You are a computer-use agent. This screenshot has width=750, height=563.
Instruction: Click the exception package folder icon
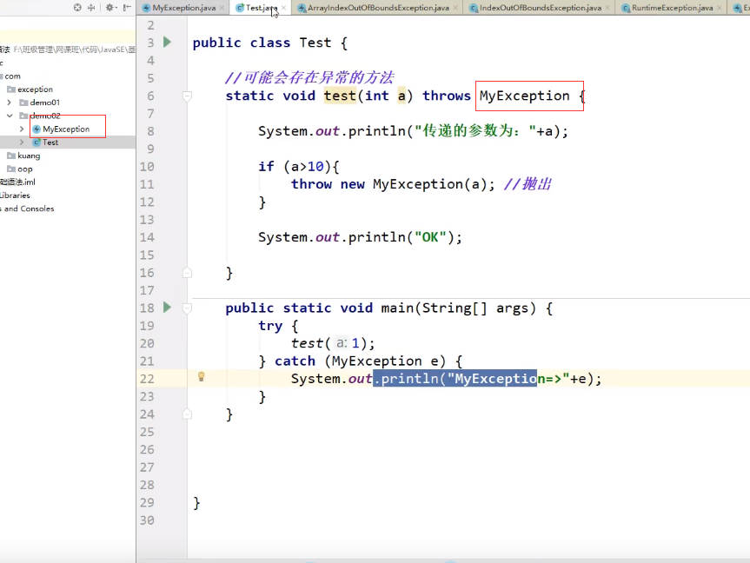pyautogui.click(x=11, y=89)
